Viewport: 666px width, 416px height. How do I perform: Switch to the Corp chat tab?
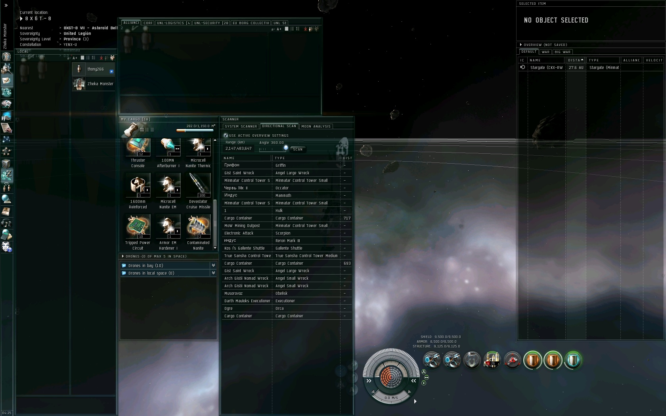pyautogui.click(x=148, y=23)
